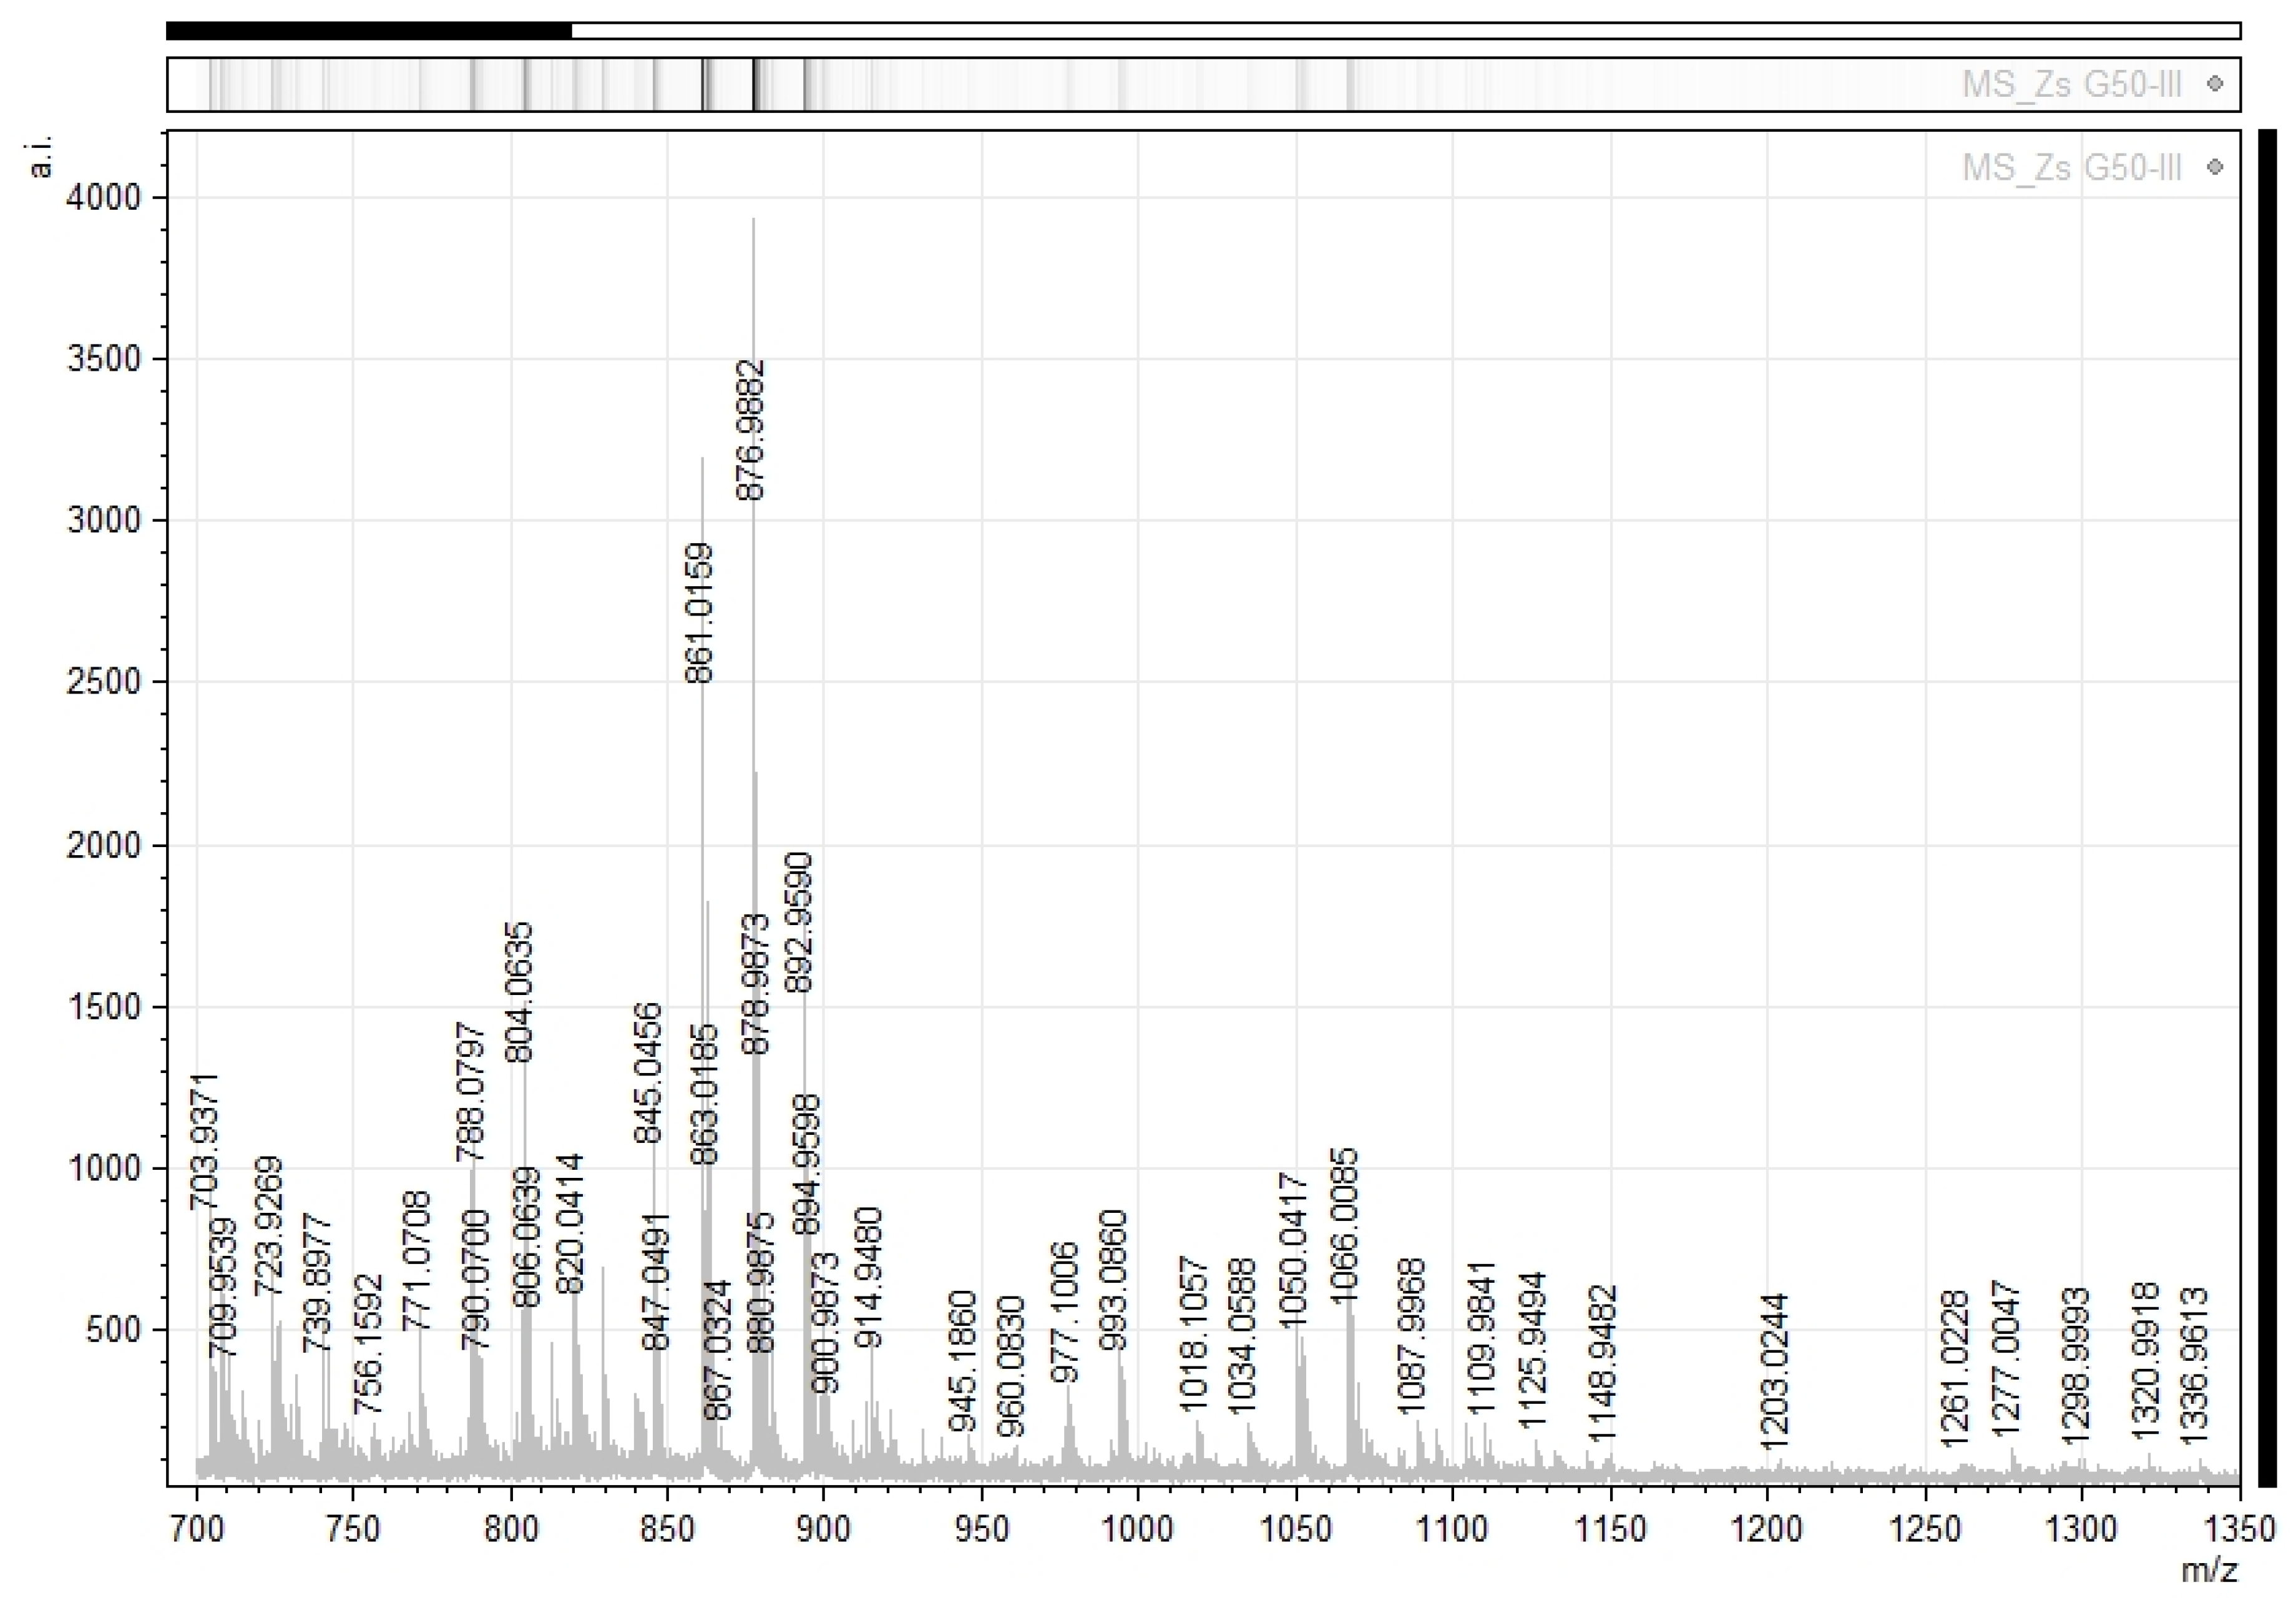
Task: Click MS_Zs G50-III label in gel strip
Action: 2071,84
